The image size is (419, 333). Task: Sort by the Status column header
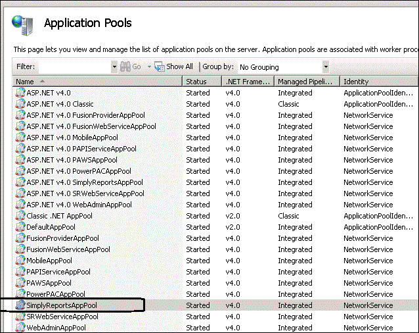coord(196,82)
